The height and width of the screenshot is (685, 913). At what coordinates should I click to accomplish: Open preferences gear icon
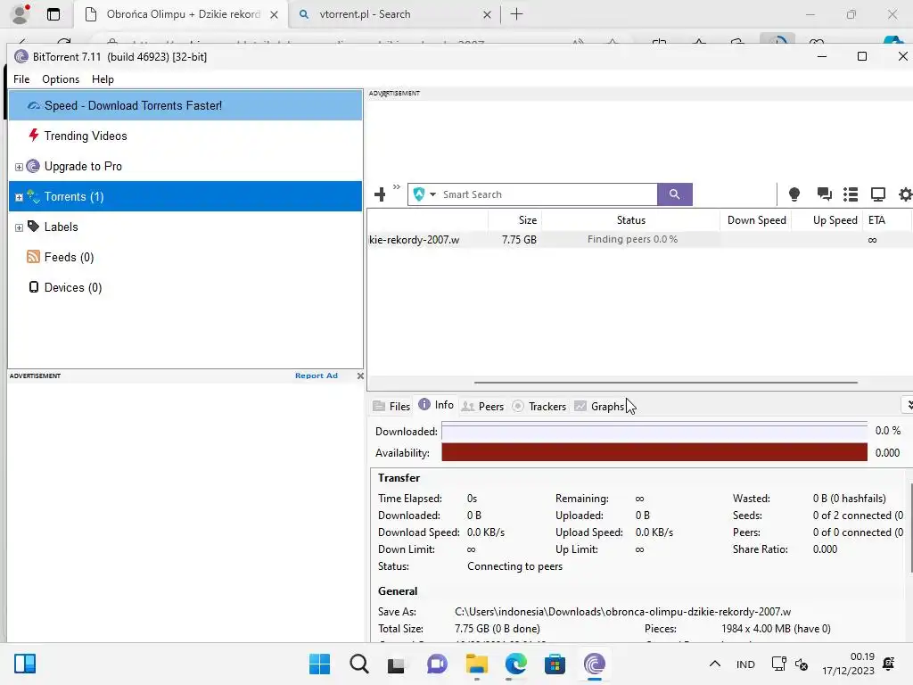905,194
